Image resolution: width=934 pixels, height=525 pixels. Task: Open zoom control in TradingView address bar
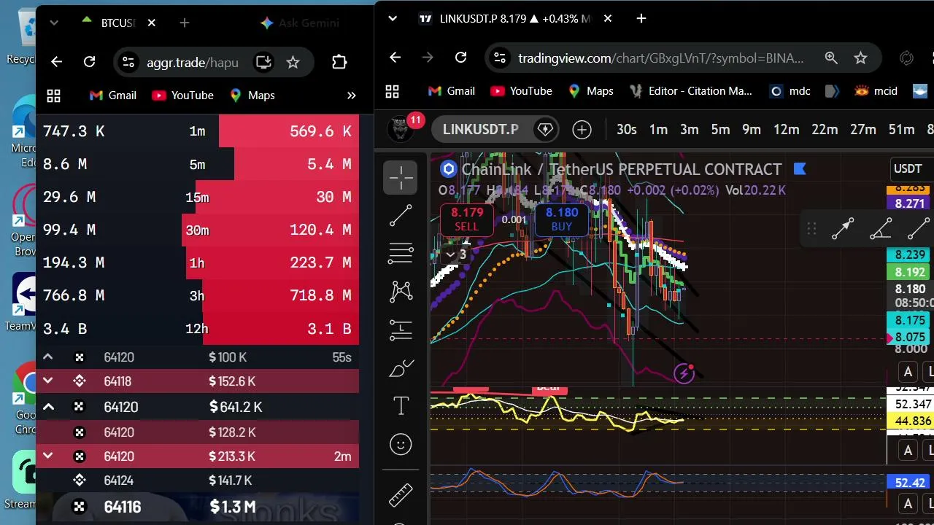[x=831, y=58]
